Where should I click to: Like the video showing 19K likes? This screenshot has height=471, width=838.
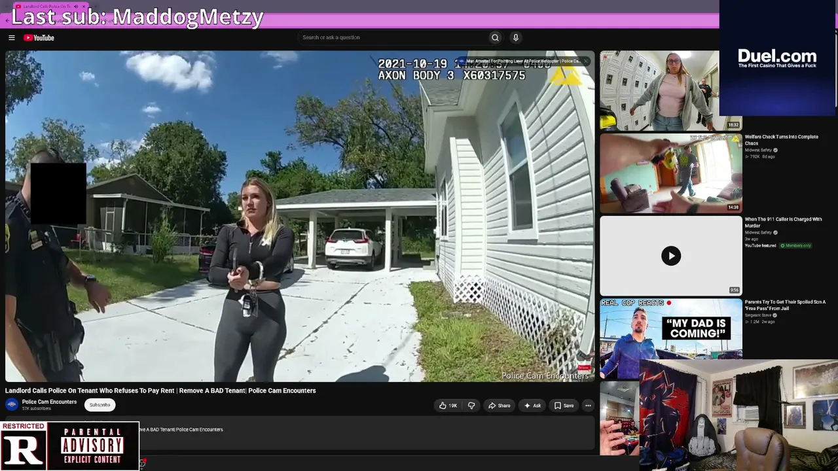coord(448,406)
